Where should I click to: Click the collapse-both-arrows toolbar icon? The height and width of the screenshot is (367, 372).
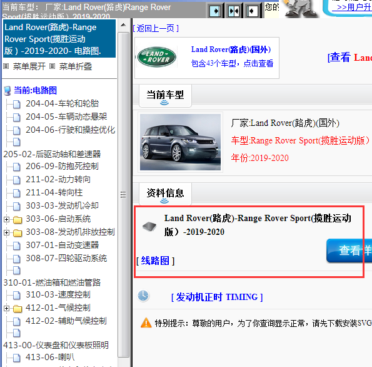click(x=234, y=11)
